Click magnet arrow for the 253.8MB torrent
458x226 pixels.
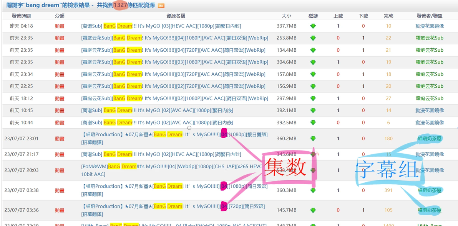(313, 38)
